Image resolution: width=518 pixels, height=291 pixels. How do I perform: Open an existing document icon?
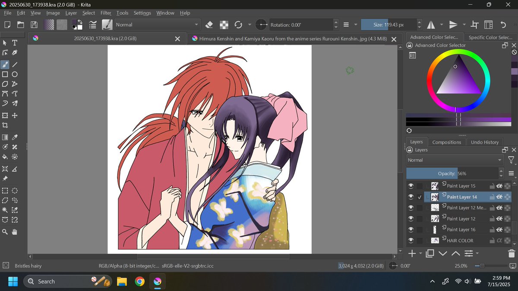point(20,25)
